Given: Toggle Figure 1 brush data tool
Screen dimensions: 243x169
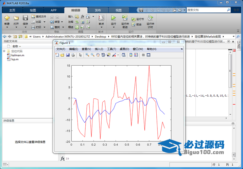Looking at the screenshot, I should tap(114, 55).
